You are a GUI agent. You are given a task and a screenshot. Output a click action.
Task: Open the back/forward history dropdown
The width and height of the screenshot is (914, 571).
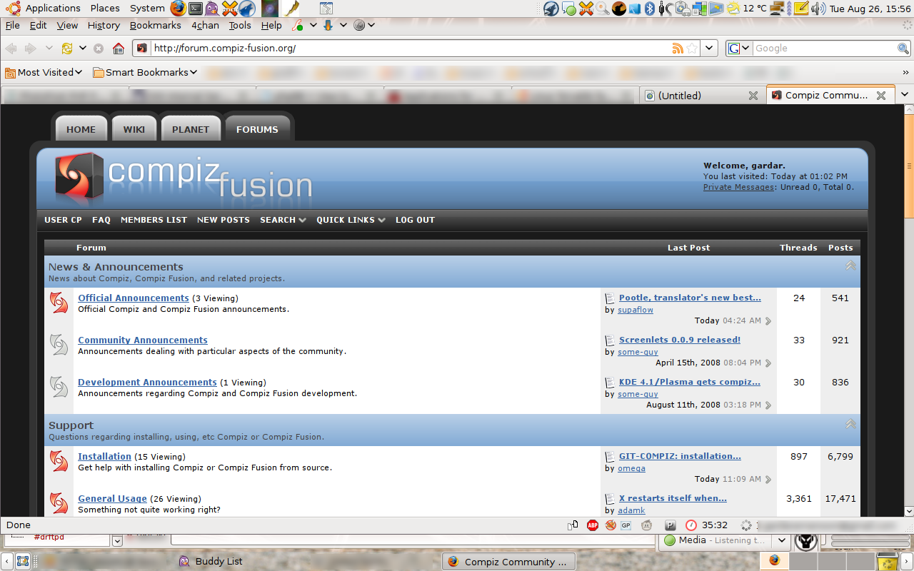click(49, 49)
